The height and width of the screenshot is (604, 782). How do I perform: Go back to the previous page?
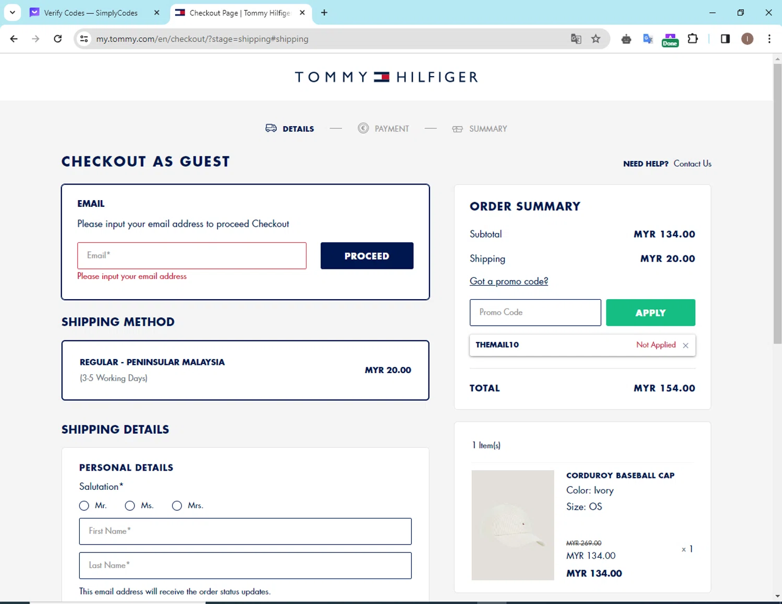tap(14, 39)
